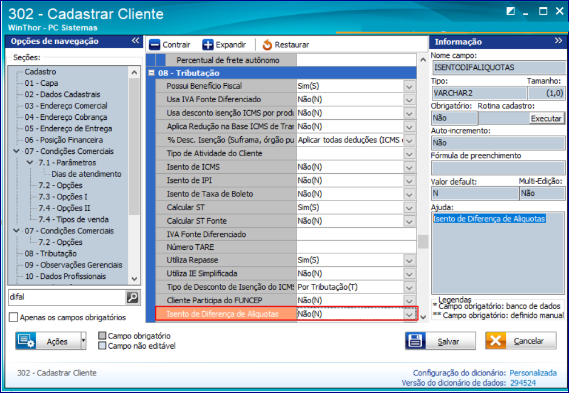Open Tipo de Desconto de Isenção dropdown
The height and width of the screenshot is (393, 569).
pyautogui.click(x=409, y=287)
